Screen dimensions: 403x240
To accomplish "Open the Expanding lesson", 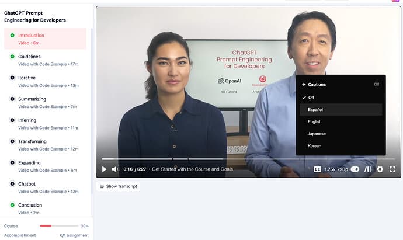I will coord(45,166).
